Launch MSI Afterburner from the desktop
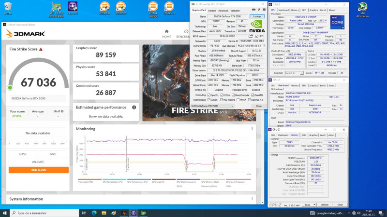This screenshot has width=387, height=217. click(x=362, y=9)
